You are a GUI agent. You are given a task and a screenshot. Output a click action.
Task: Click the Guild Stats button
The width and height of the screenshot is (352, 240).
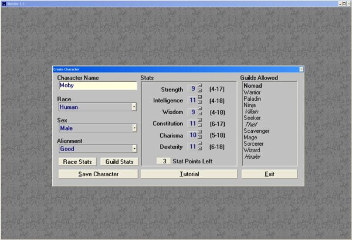pyautogui.click(x=118, y=162)
